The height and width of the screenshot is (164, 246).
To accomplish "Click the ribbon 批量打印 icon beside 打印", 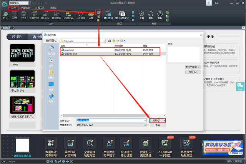I will pyautogui.click(x=34, y=15).
